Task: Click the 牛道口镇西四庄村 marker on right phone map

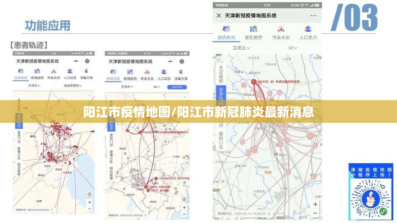Action: [x=253, y=81]
